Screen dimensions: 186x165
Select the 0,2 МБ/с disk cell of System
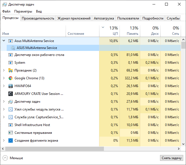(x=150, y=63)
